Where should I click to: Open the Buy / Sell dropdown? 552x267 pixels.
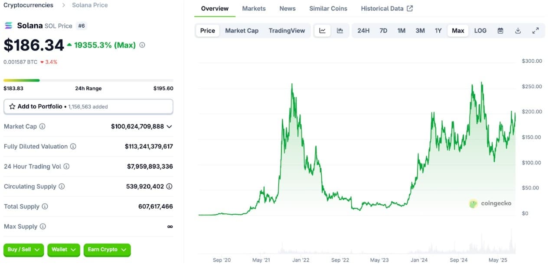coord(23,250)
